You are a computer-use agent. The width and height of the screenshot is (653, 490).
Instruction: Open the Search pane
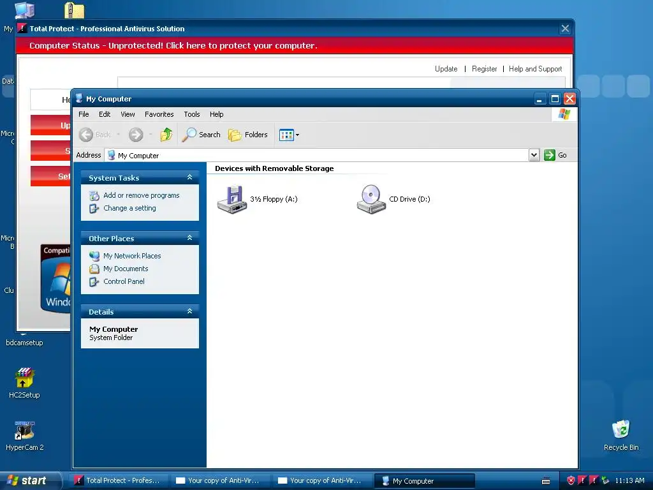tap(201, 135)
